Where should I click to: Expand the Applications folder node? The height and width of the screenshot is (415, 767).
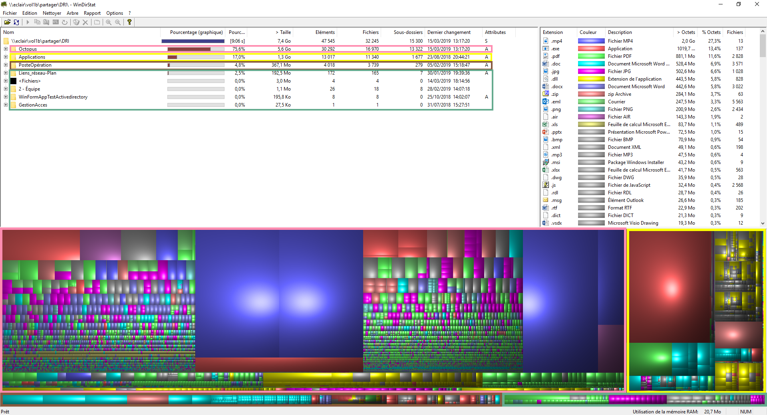point(6,57)
